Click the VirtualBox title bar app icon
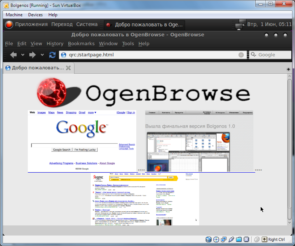 [6, 5]
